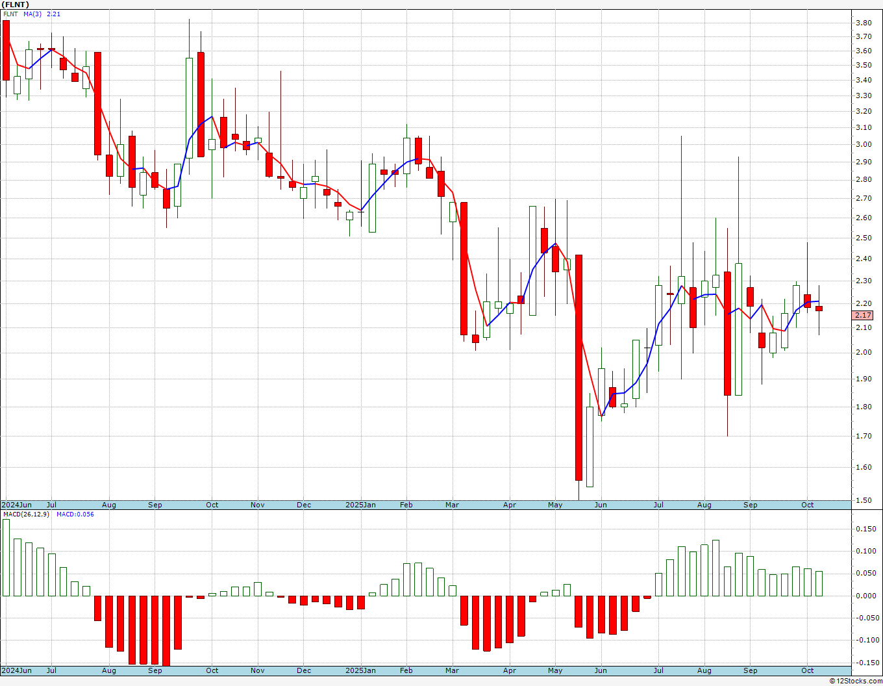Select the 3.00 price axis label
Image resolution: width=883 pixels, height=686 pixels.
coord(864,145)
